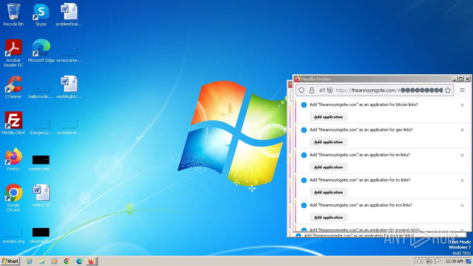Open the Action Center flag icon
This screenshot has height=266, width=473.
pos(438,261)
